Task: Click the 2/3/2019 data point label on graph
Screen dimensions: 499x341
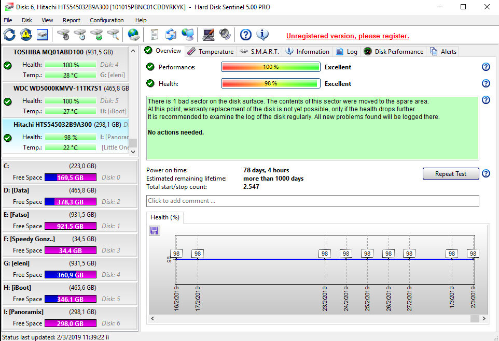Action: click(x=473, y=254)
